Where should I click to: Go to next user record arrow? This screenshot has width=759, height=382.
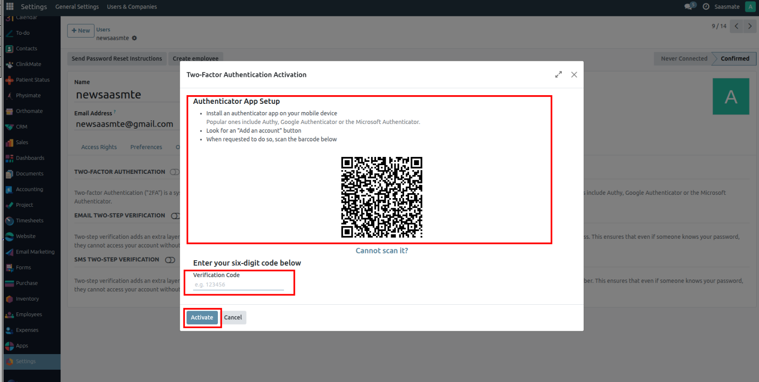[750, 26]
